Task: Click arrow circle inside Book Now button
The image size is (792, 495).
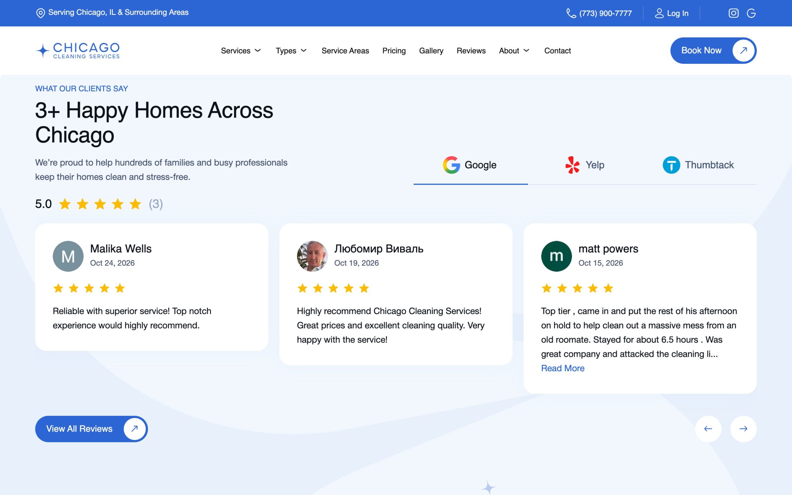Action: tap(743, 50)
